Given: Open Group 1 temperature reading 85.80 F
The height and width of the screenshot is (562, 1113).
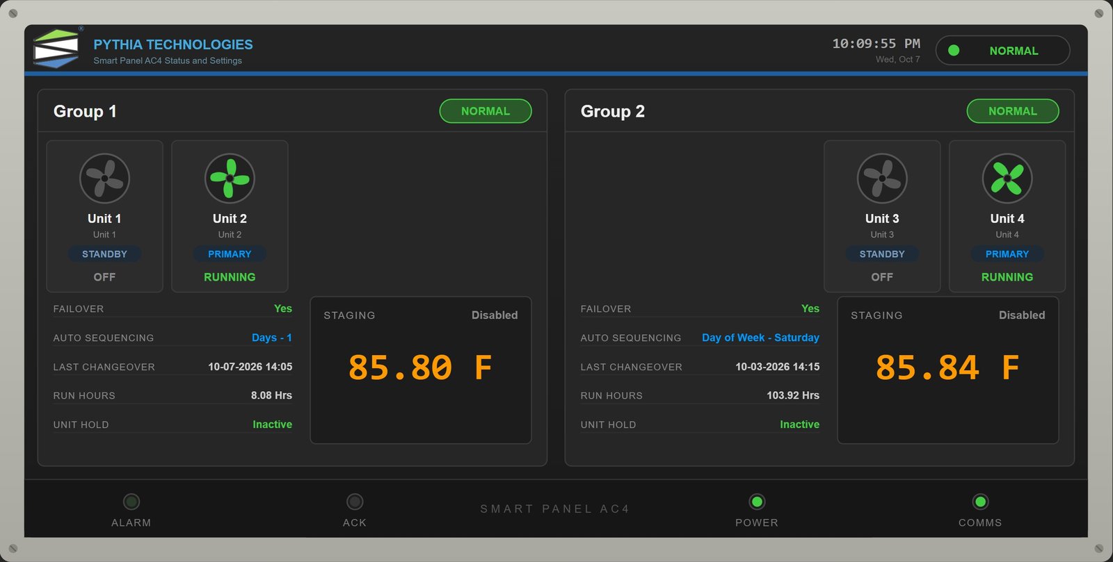Looking at the screenshot, I should pos(420,368).
